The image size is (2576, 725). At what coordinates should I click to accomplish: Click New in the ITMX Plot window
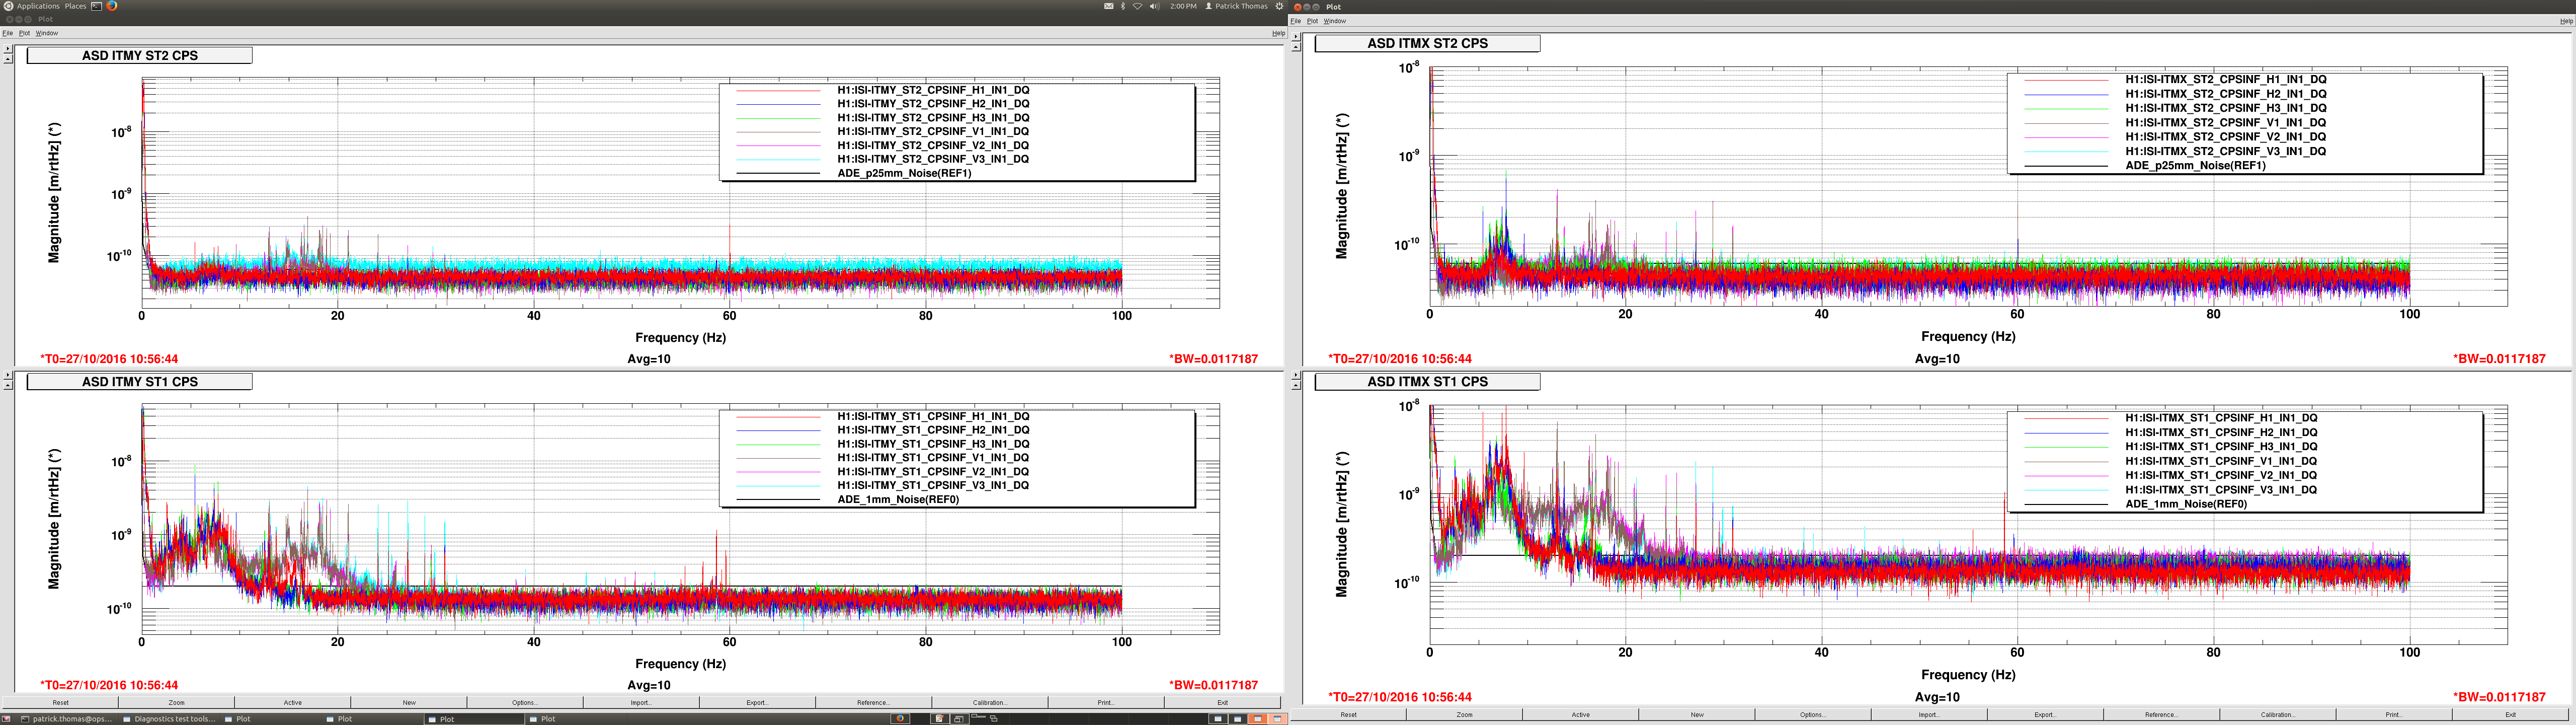(1697, 714)
